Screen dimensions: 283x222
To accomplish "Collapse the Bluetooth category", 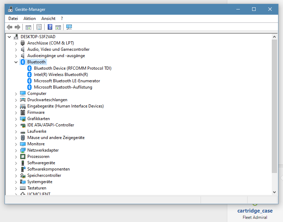I will [16, 62].
